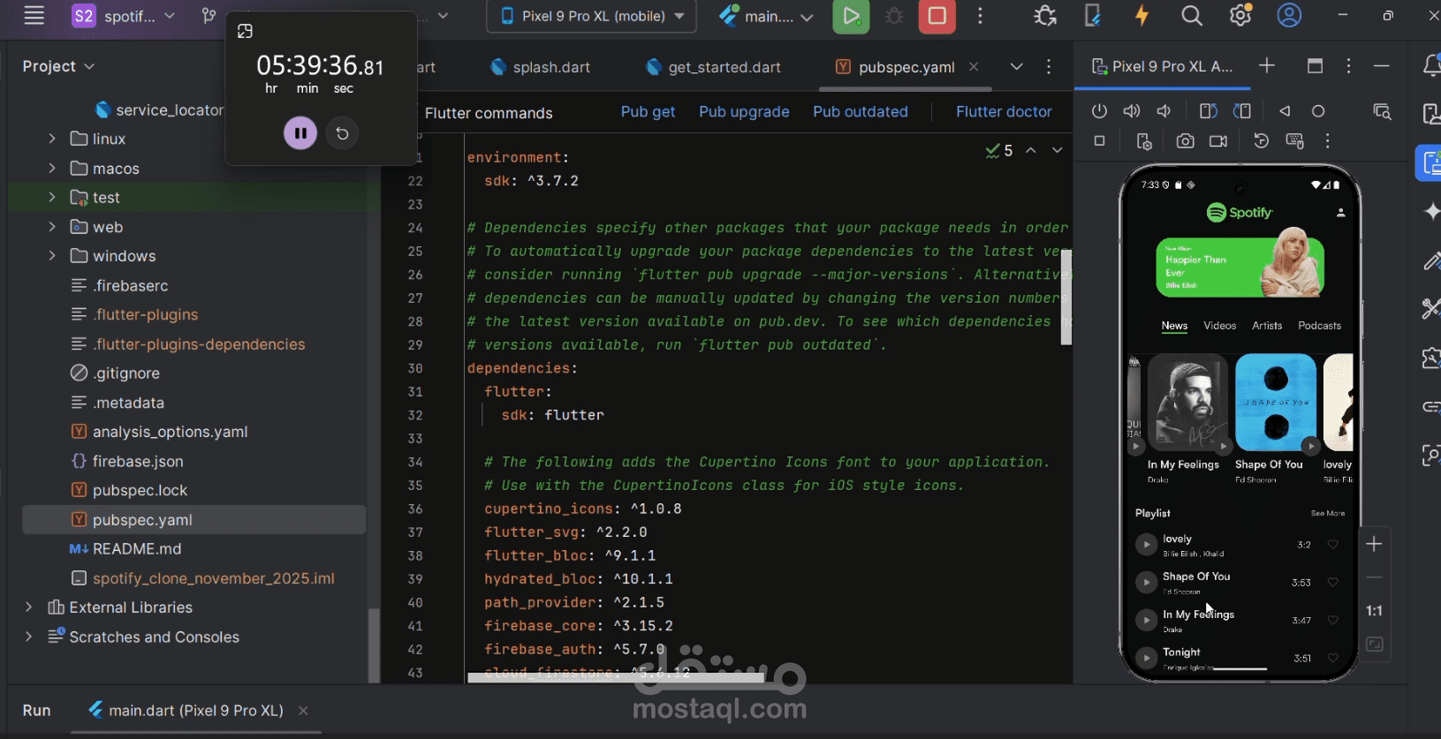Expand the linux folder

(52, 139)
